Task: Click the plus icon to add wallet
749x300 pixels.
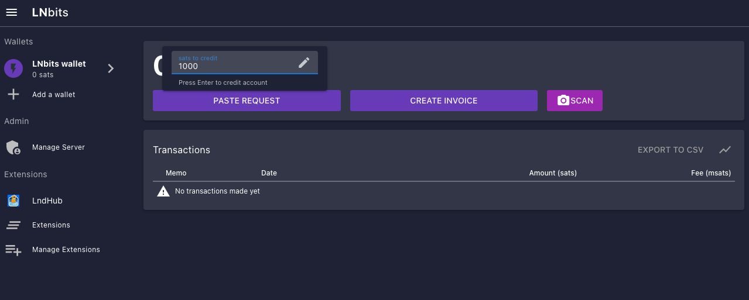Action: [x=13, y=94]
